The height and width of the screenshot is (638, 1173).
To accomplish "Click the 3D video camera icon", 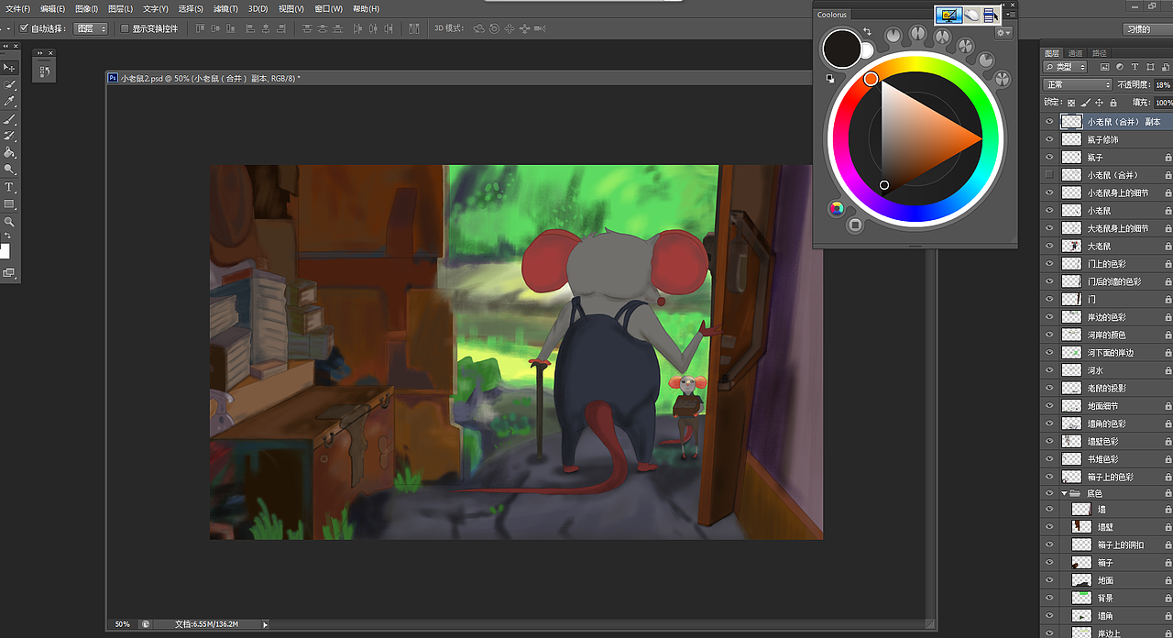I will point(541,28).
